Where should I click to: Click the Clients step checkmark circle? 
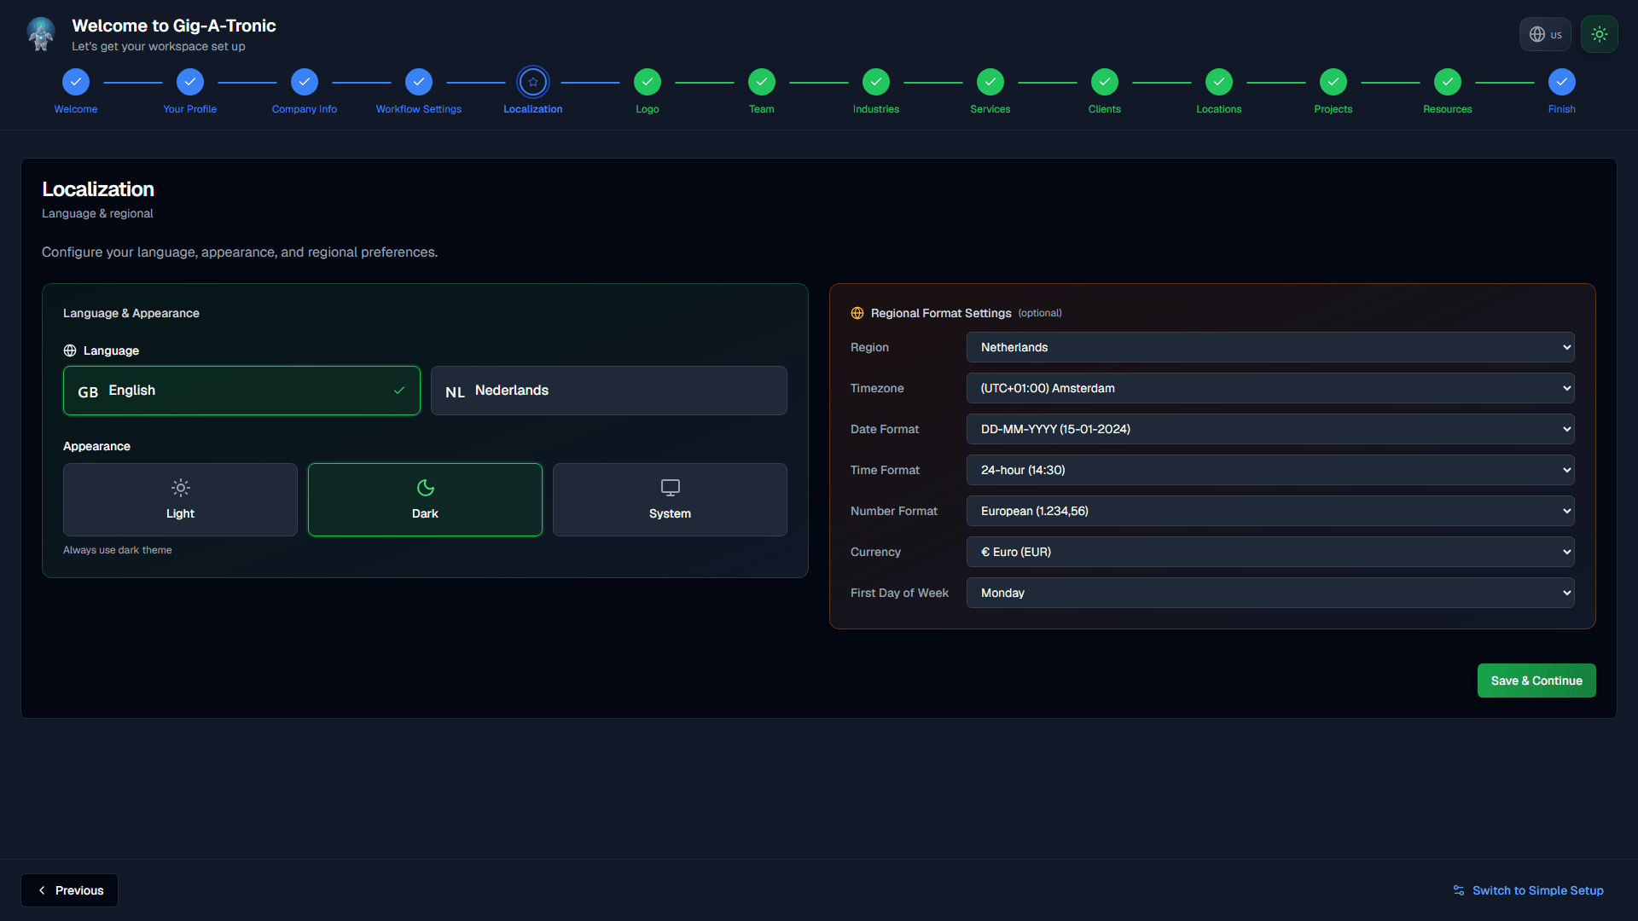pyautogui.click(x=1105, y=82)
